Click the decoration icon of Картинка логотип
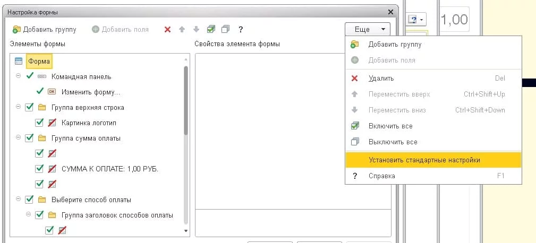 [x=52, y=123]
